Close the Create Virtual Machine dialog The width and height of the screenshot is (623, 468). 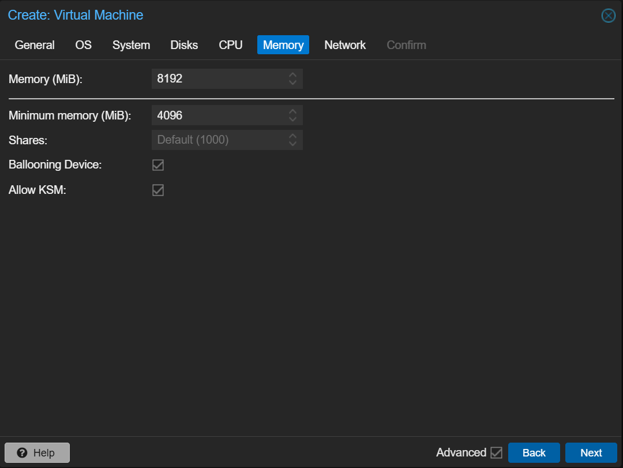(608, 16)
